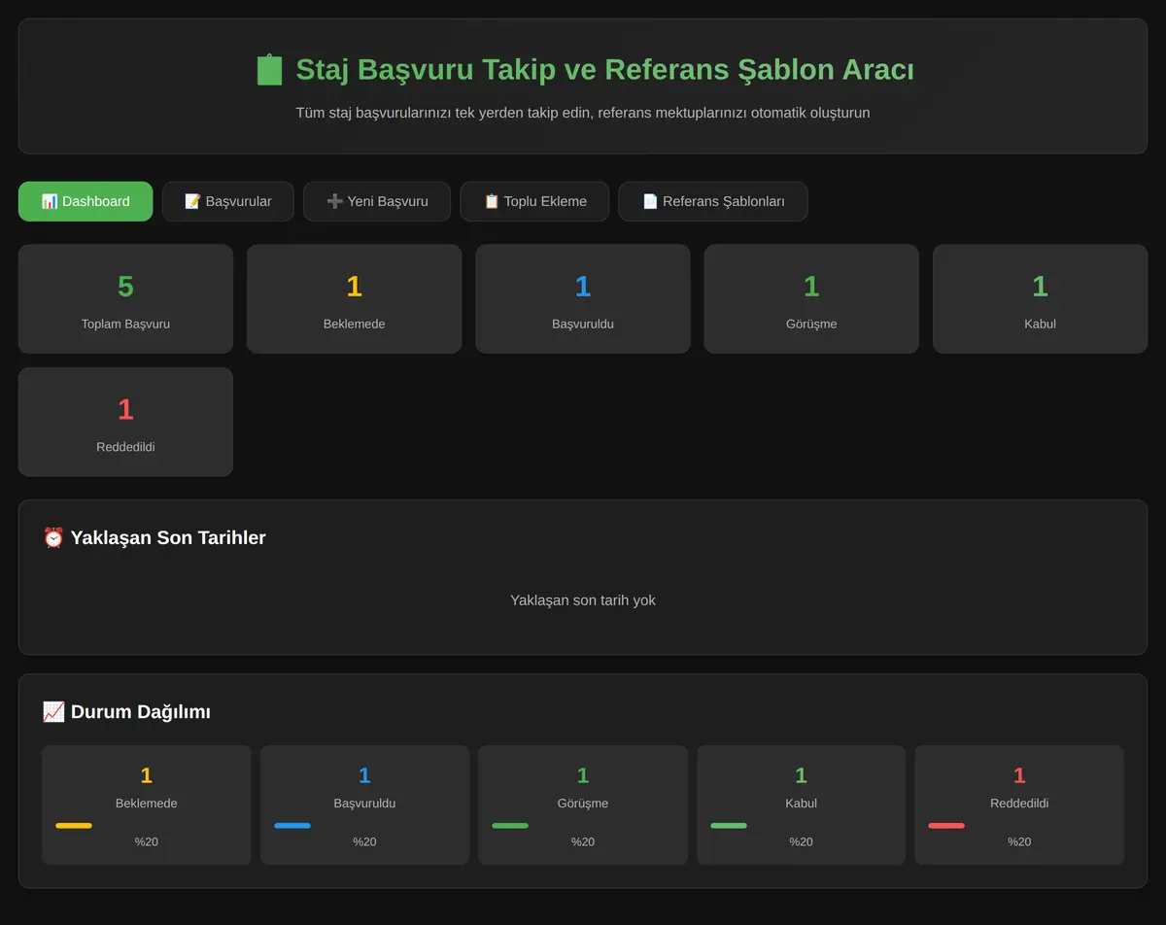The height and width of the screenshot is (925, 1166).
Task: Select the top Beklemede stat card
Action: click(x=354, y=298)
